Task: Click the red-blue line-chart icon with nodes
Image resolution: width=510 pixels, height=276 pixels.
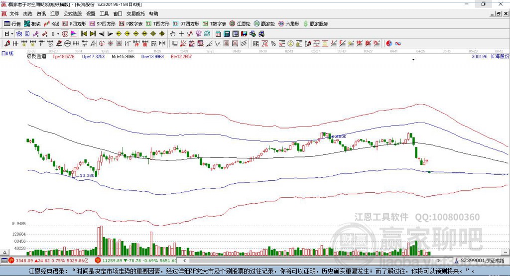Action: [x=190, y=34]
